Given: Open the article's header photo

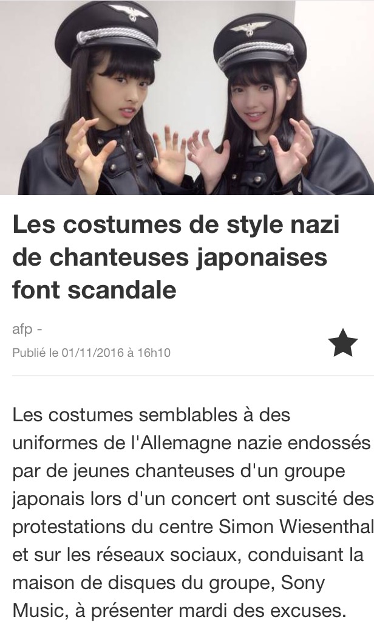Looking at the screenshot, I should point(187,97).
